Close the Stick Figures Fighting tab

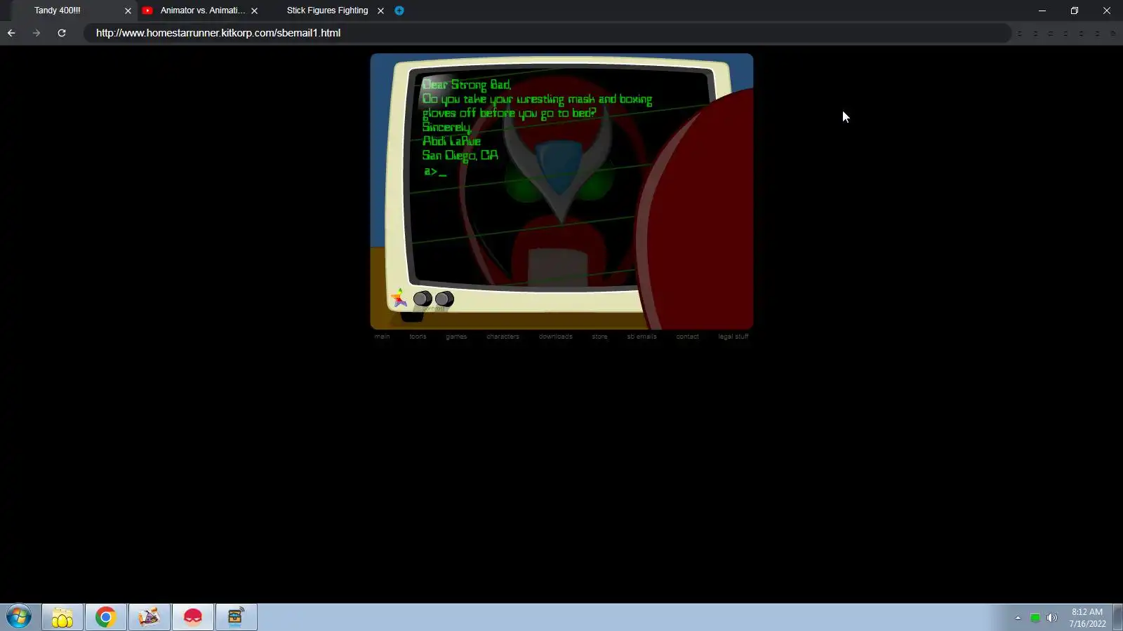pyautogui.click(x=380, y=11)
